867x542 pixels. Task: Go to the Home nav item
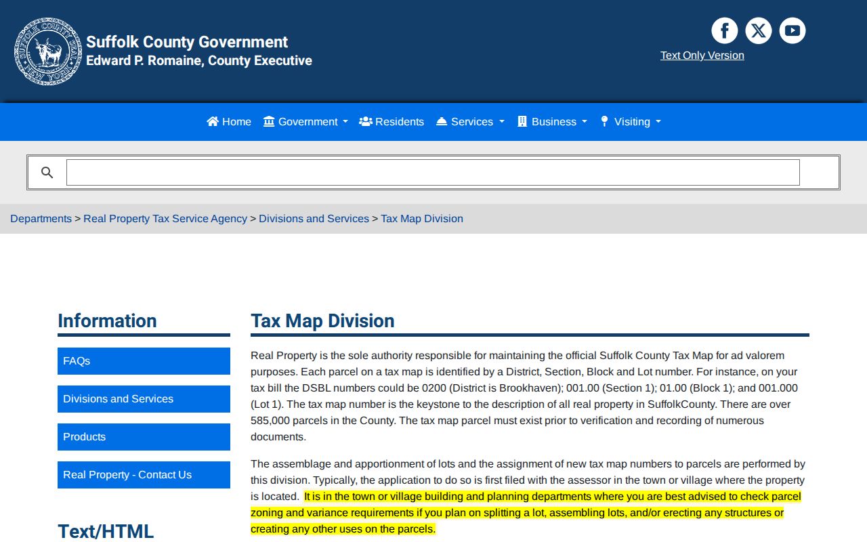[229, 122]
